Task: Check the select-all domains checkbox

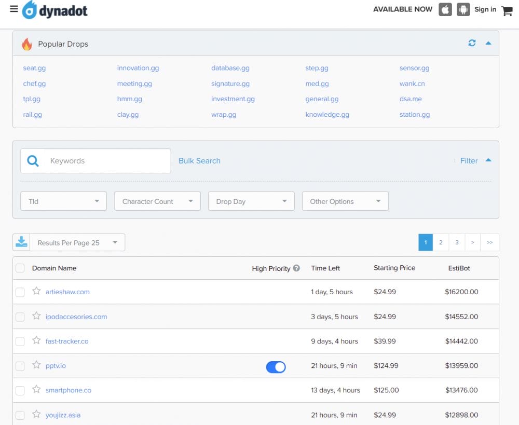Action: pyautogui.click(x=20, y=268)
